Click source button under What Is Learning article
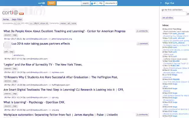Image resolution: width=189 pixels, height=118 pixels. 8,106
